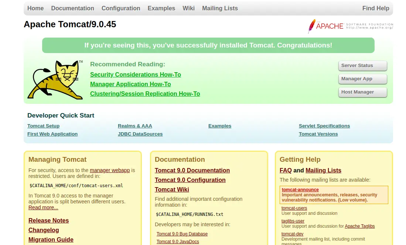Click the successfully installed Tomcat congratulations banner
The width and height of the screenshot is (406, 245).
[x=208, y=45]
